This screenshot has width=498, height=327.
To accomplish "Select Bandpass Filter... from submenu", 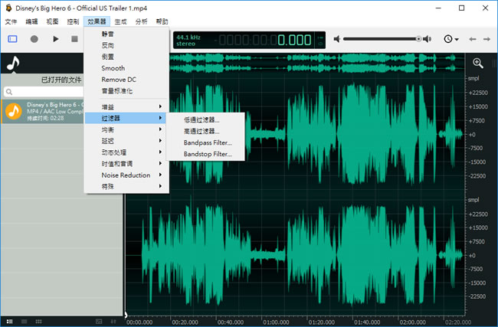I will tap(207, 142).
